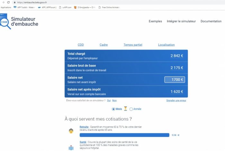The height and width of the screenshot is (151, 225).
Task: Select the Mois radio button
Action: coord(114,109)
